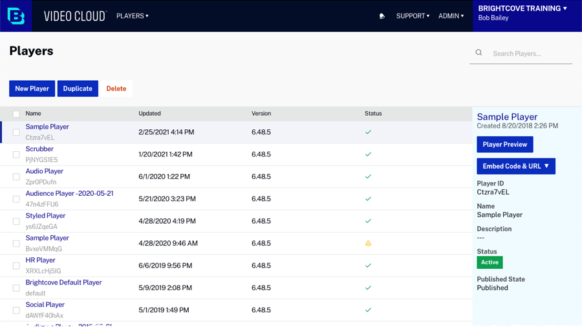The width and height of the screenshot is (582, 327).
Task: Open the Support menu
Action: 413,16
